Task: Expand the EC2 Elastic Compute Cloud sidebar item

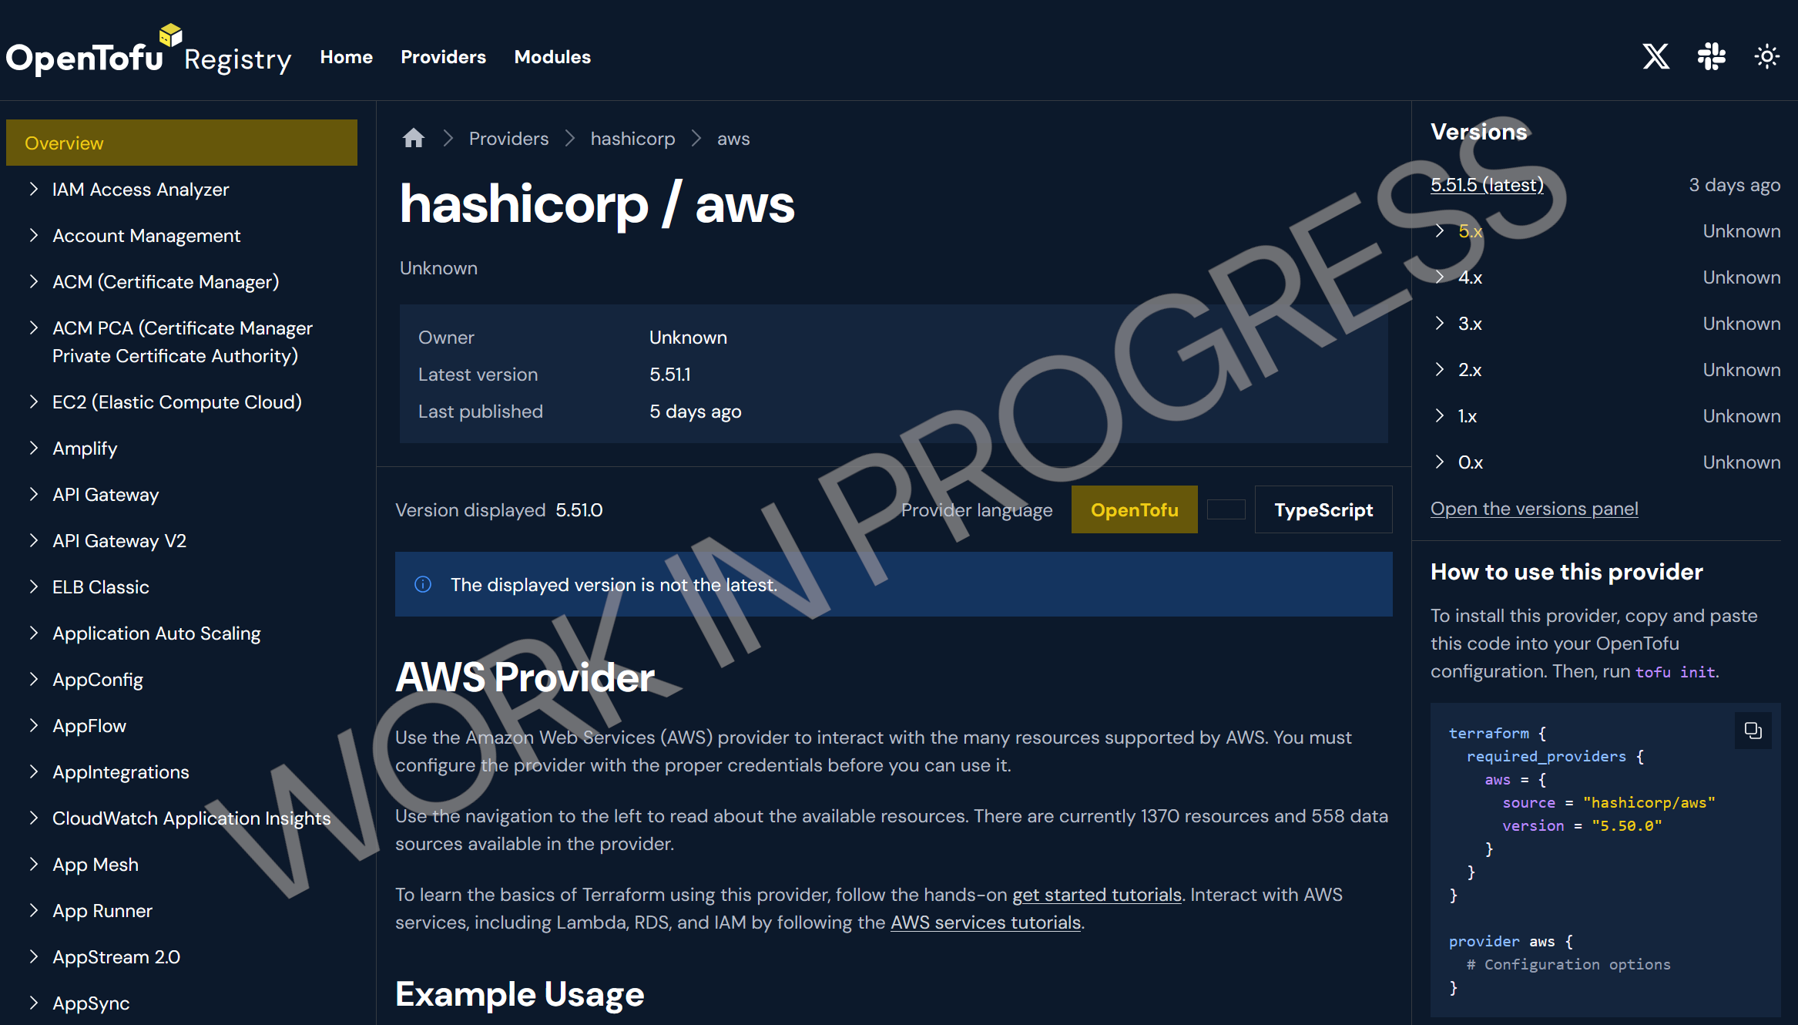Action: click(32, 402)
